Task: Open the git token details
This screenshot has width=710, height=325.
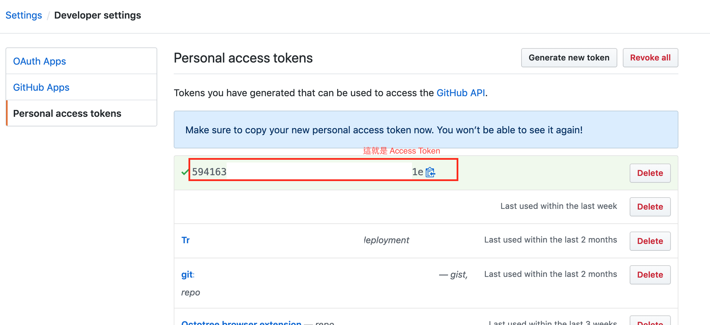Action: tap(187, 274)
